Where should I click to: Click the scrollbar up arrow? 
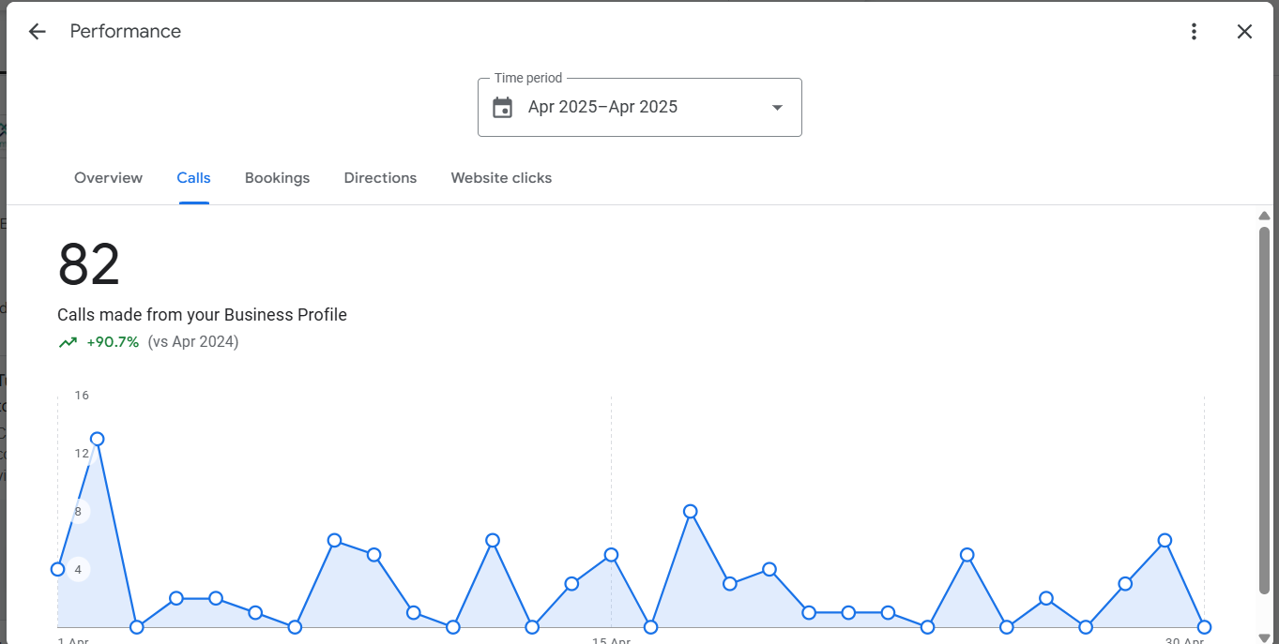point(1264,216)
